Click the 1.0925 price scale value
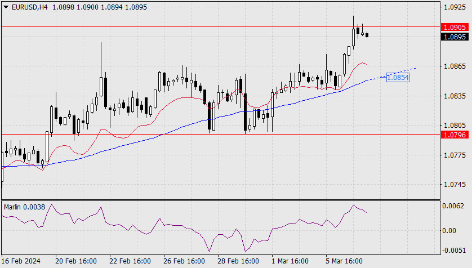This screenshot has height=268, width=472. pyautogui.click(x=455, y=7)
